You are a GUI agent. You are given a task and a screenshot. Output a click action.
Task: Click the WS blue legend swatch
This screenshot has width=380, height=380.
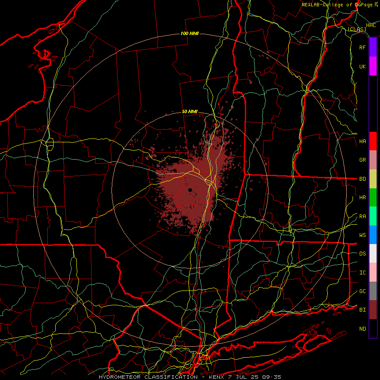pos(373,235)
